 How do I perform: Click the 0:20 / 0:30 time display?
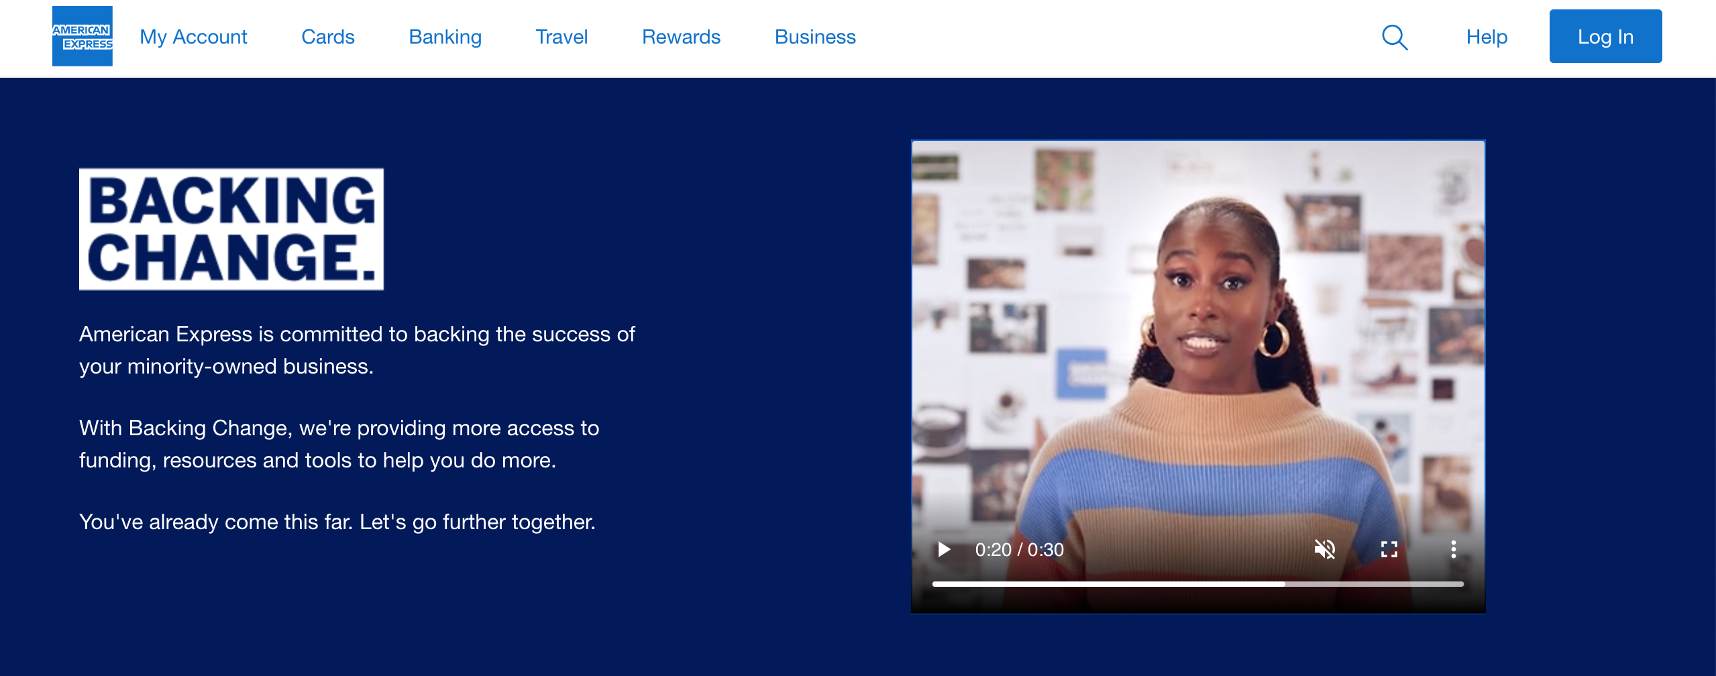click(x=1019, y=550)
